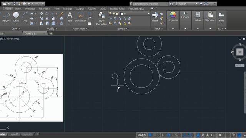246x138 pixels.
Task: Click the Insert block tool
Action: [x=155, y=17]
